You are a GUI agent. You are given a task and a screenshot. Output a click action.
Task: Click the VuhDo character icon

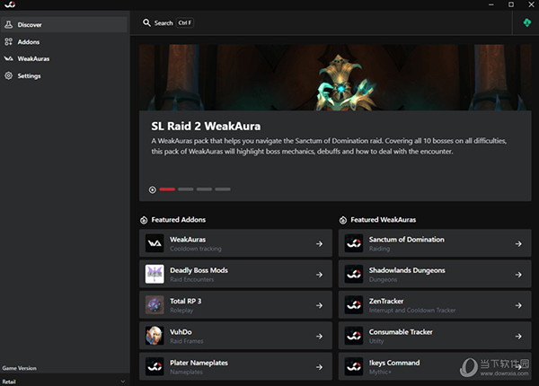coord(155,336)
